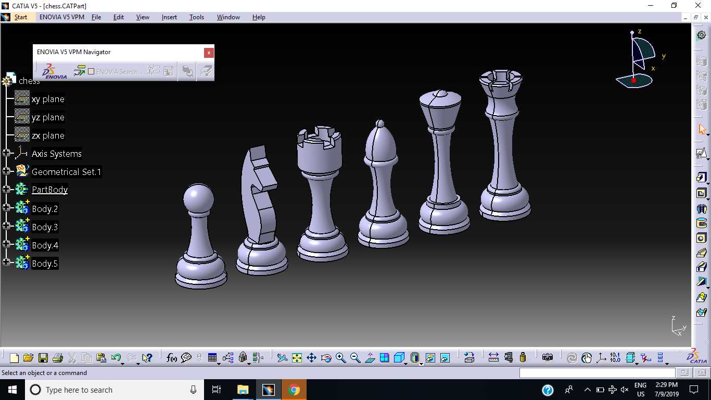Image resolution: width=711 pixels, height=400 pixels.
Task: Select the Pad tool
Action: (x=701, y=178)
